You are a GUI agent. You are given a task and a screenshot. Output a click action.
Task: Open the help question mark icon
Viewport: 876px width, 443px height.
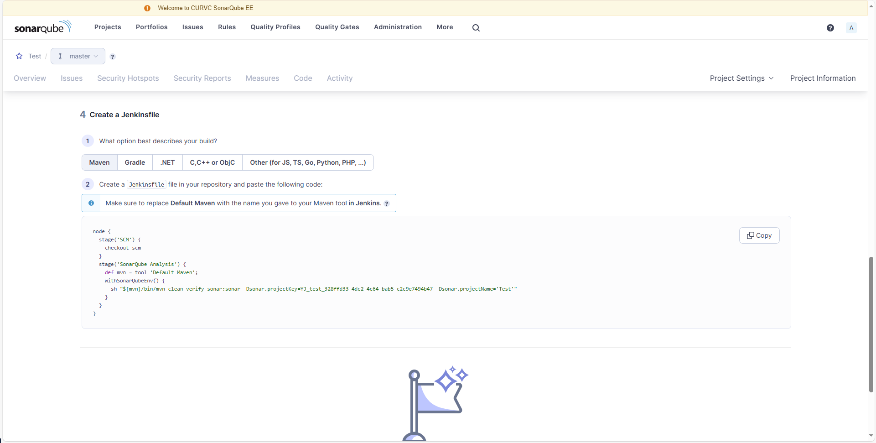830,28
